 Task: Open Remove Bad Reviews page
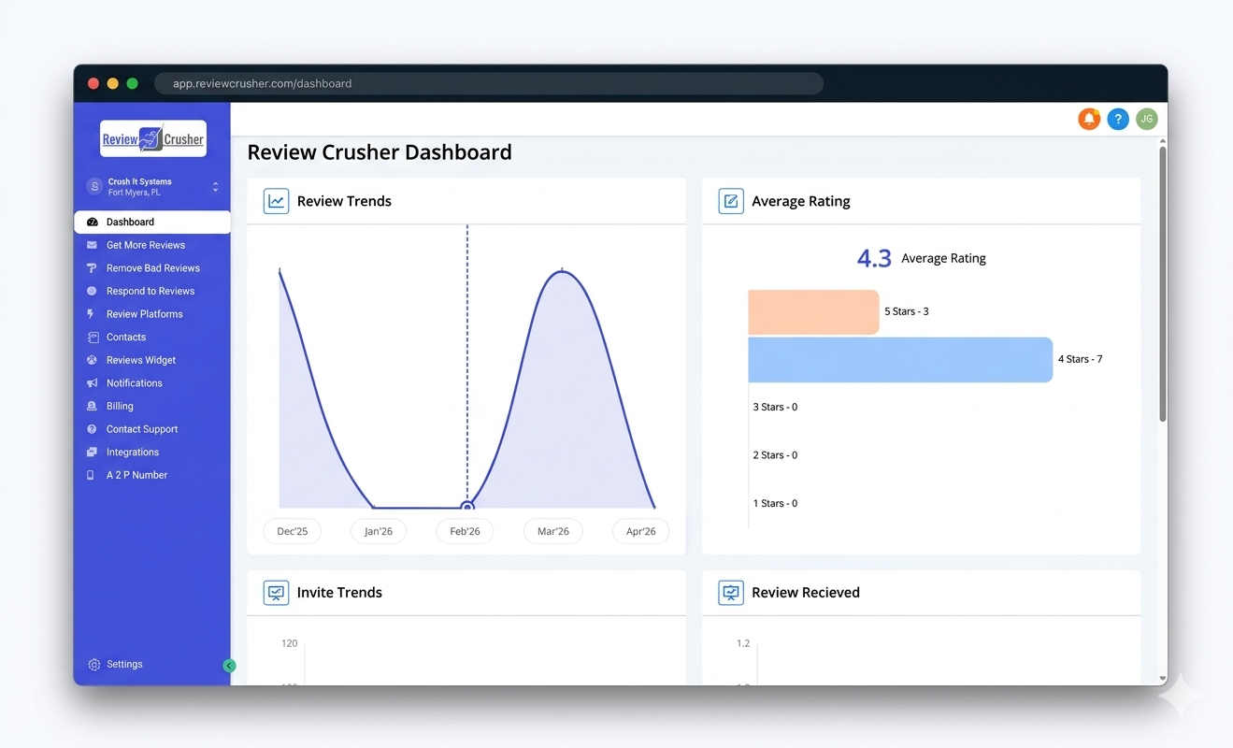click(152, 268)
